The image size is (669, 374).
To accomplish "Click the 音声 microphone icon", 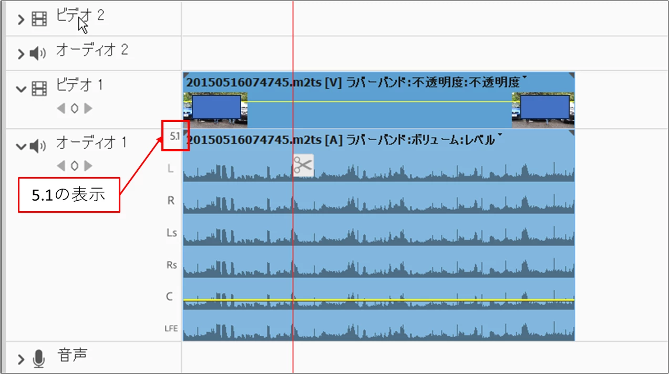I will coord(39,359).
